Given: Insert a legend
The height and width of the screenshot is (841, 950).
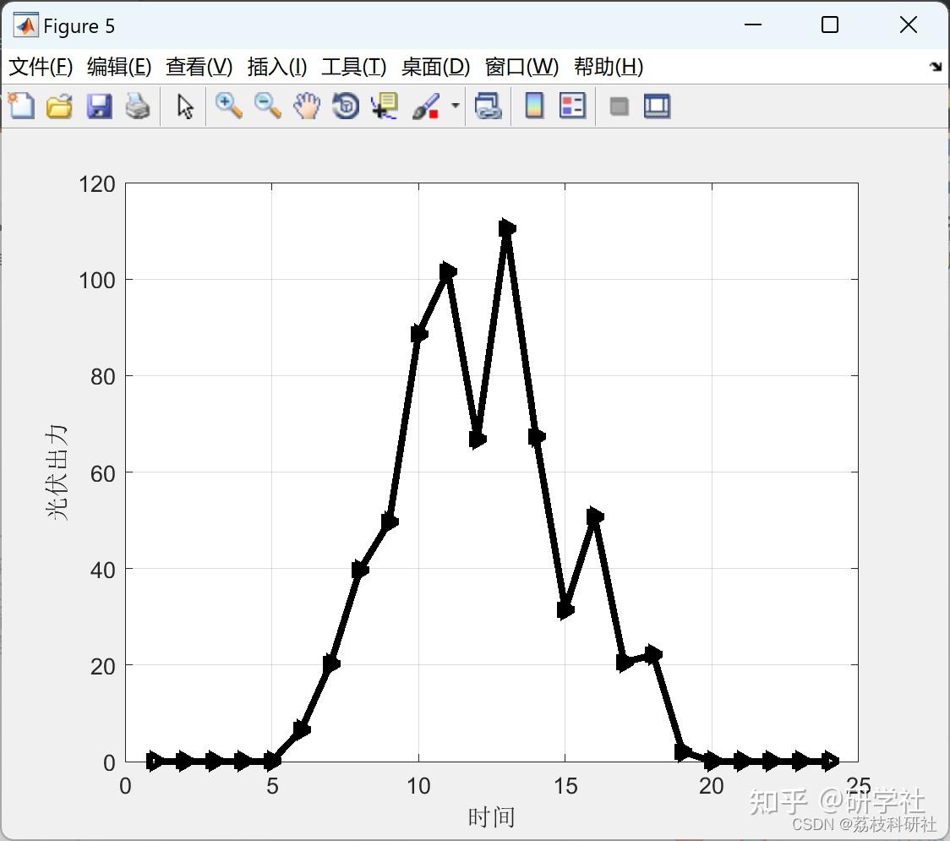Looking at the screenshot, I should click(573, 106).
